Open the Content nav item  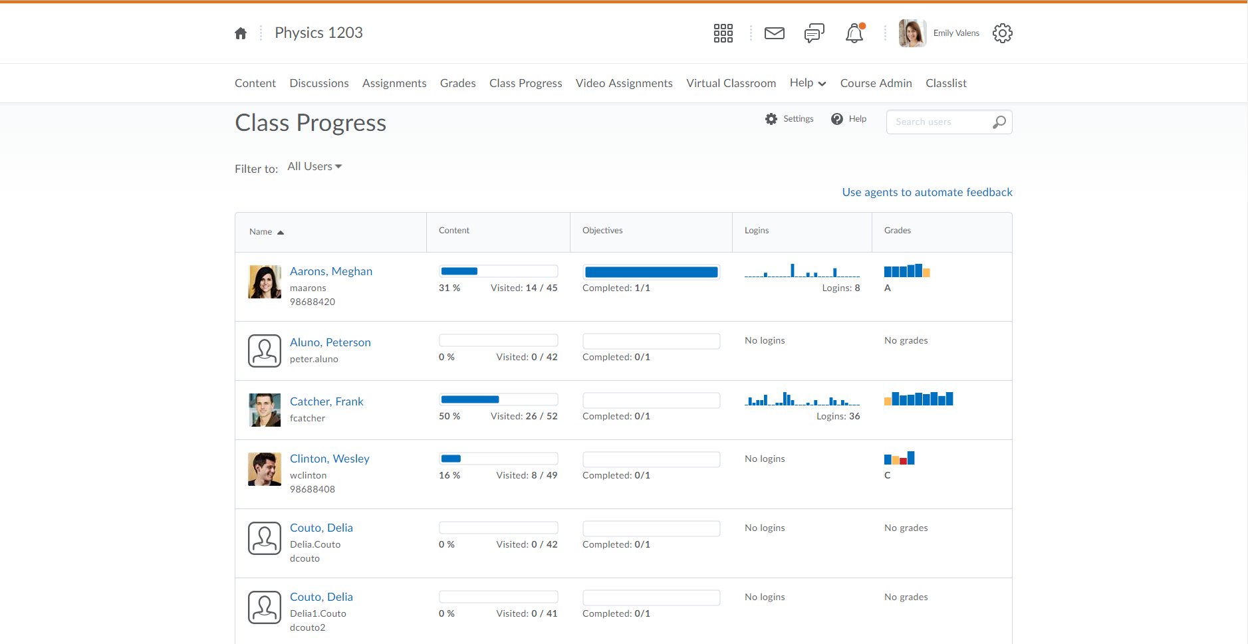(255, 83)
